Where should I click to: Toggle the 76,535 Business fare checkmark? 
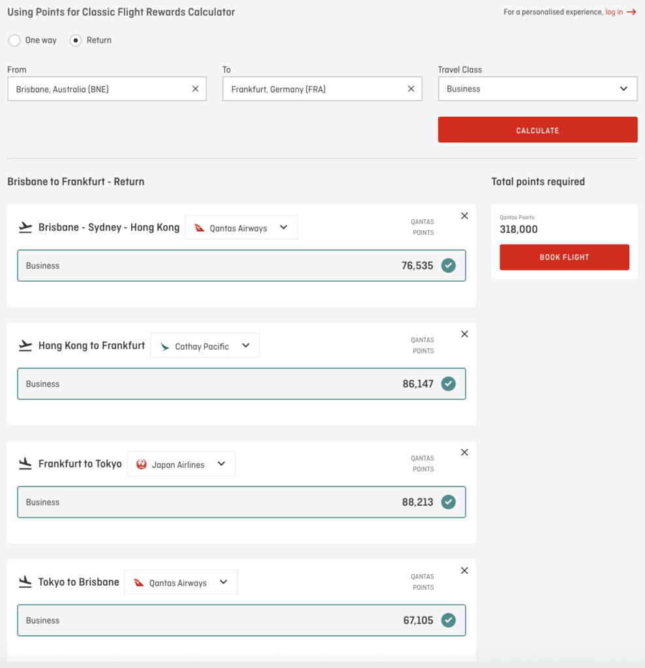point(448,266)
